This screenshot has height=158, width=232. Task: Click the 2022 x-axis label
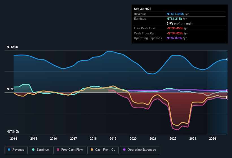click(173, 139)
